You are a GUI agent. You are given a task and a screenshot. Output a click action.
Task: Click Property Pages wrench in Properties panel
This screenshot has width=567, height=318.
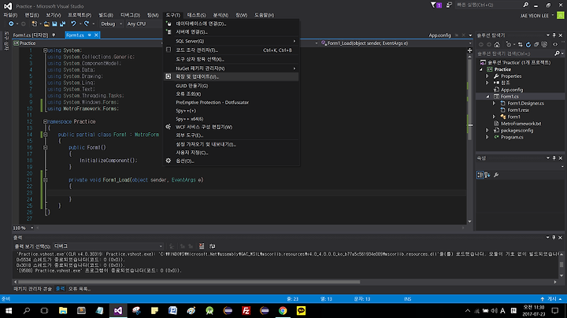(496, 175)
